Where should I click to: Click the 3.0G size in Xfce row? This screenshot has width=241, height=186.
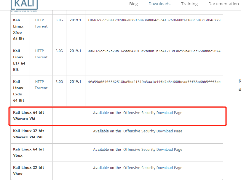[x=59, y=20]
